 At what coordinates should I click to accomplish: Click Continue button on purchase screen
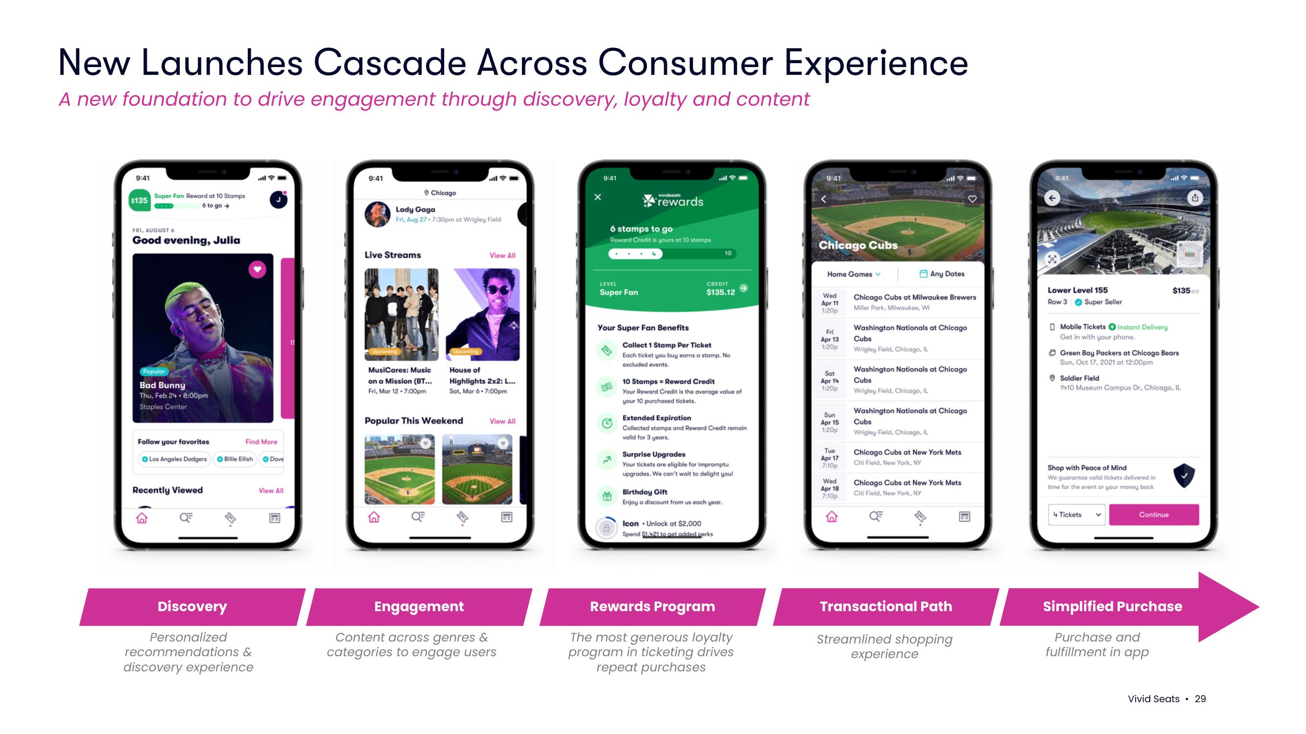click(1155, 513)
